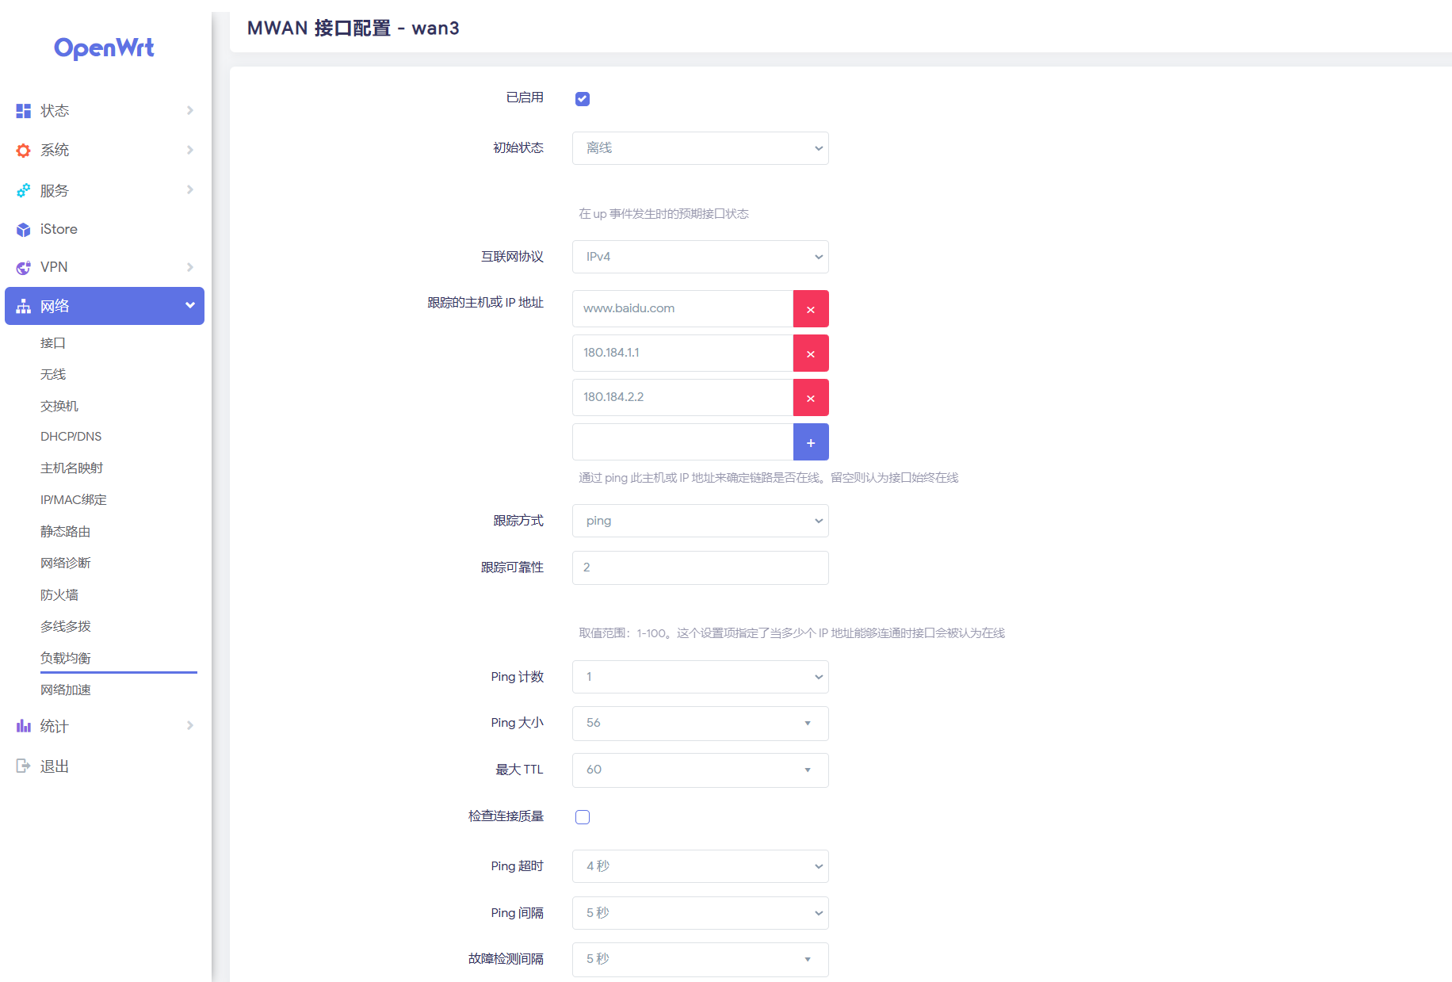Click the 状态 dashboard icon in sidebar
Viewport: 1452px width, 982px height.
tap(23, 111)
